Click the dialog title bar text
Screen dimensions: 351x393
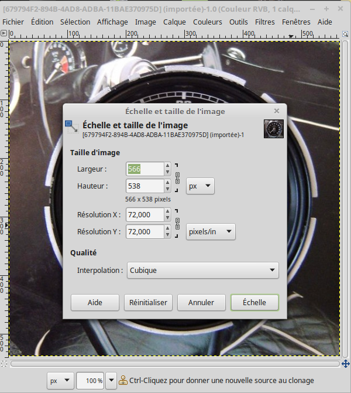coord(175,111)
